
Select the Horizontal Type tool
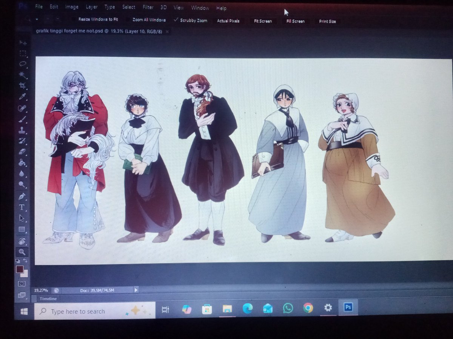[22, 207]
